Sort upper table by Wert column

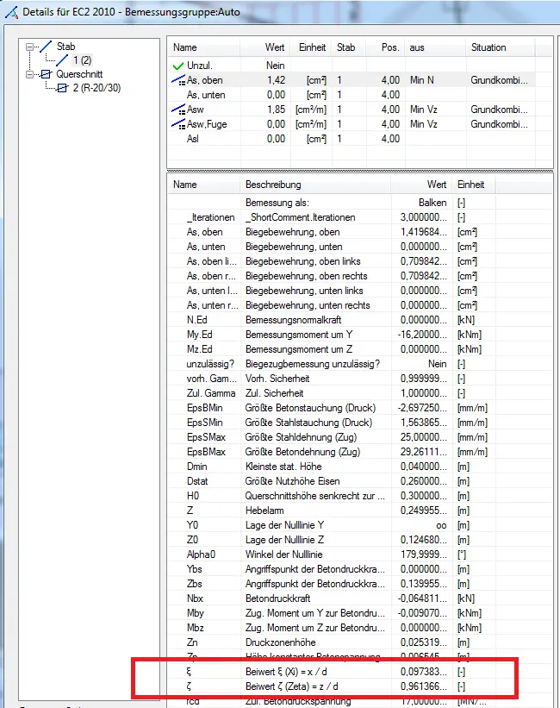click(x=265, y=47)
